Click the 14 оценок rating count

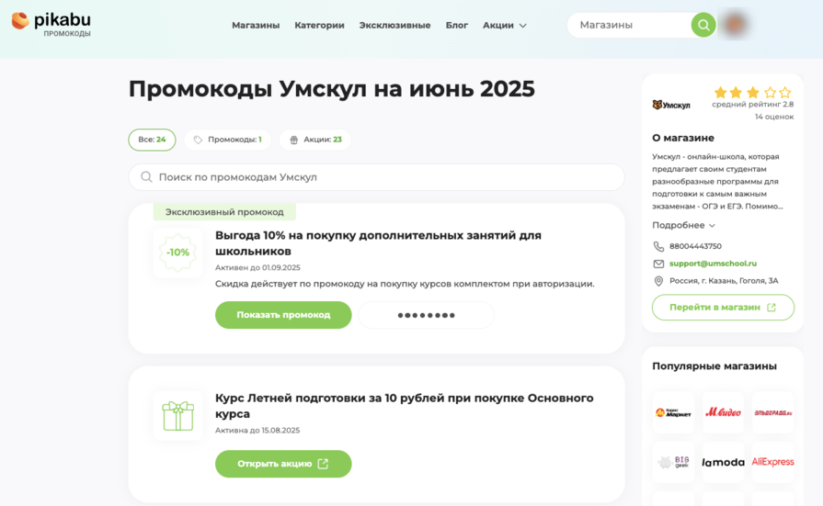click(x=774, y=117)
